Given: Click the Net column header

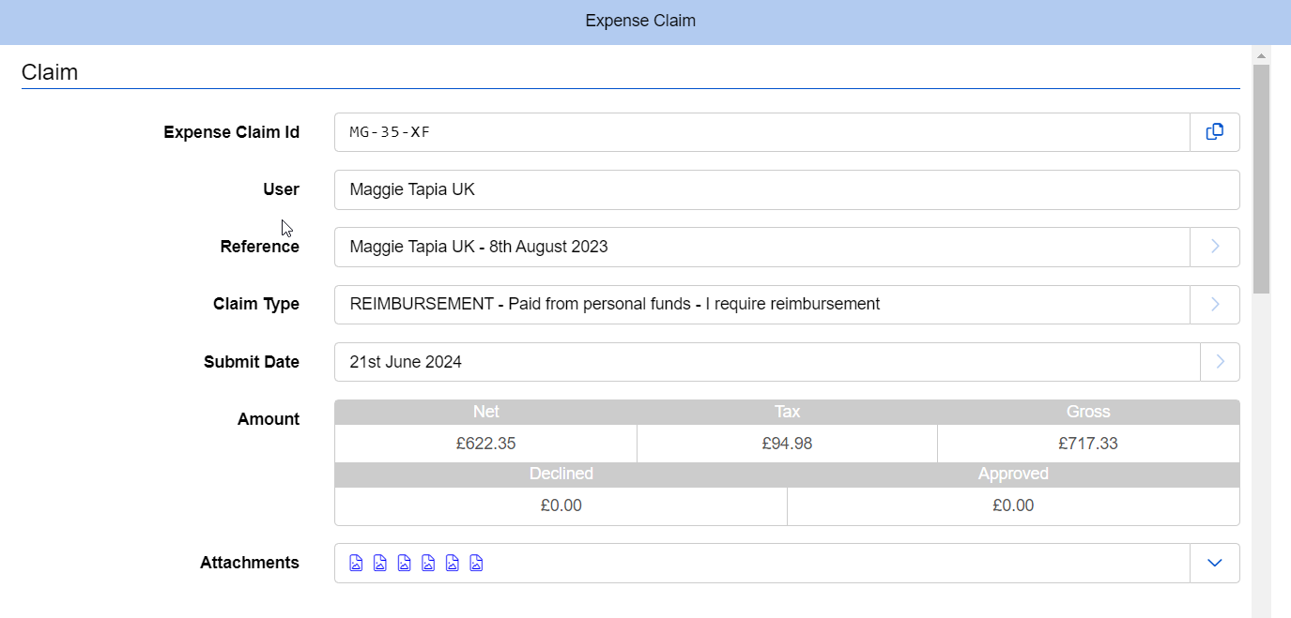Looking at the screenshot, I should [x=486, y=412].
